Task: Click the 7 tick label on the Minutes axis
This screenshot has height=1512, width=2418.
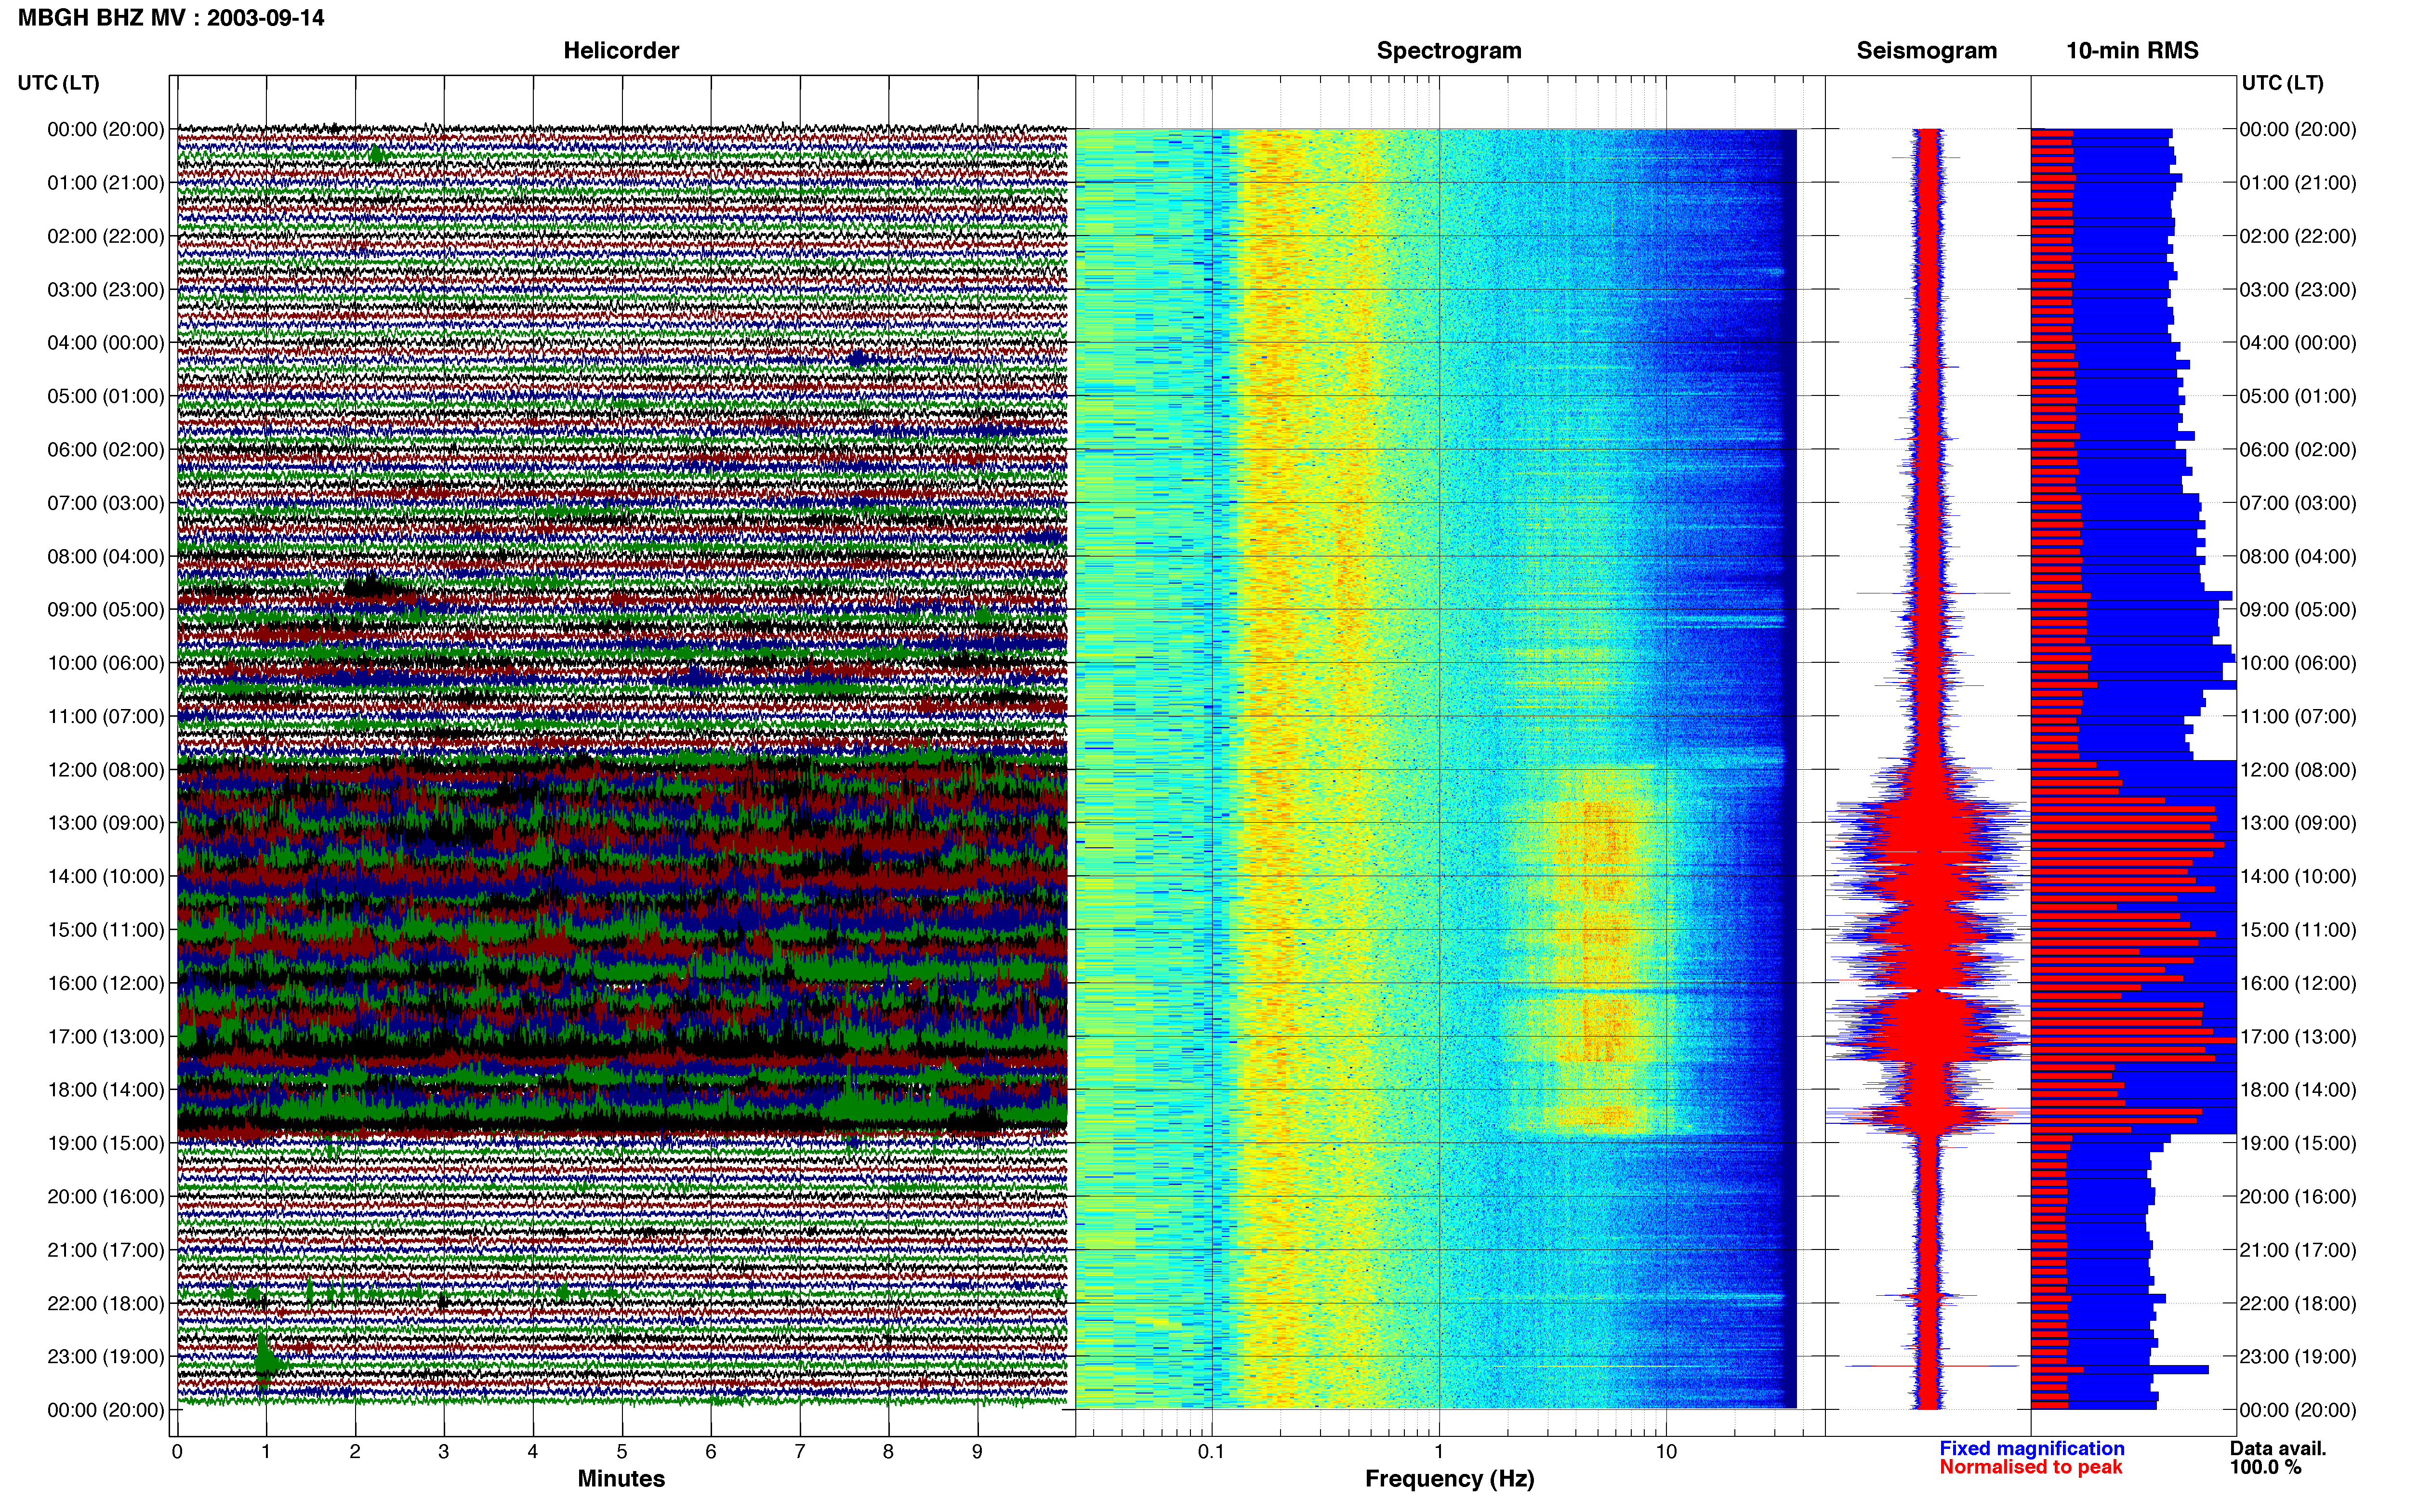Action: pyautogui.click(x=800, y=1452)
